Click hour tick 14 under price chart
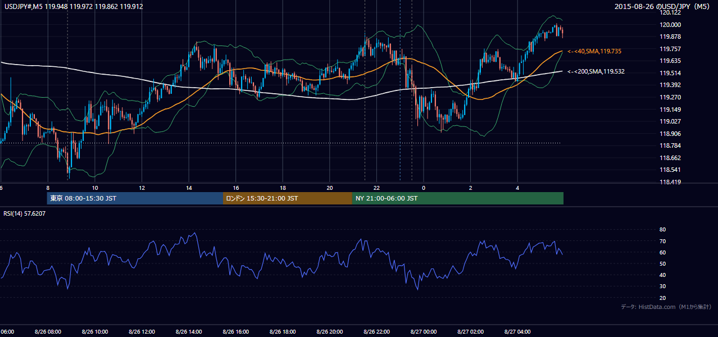 [189, 188]
